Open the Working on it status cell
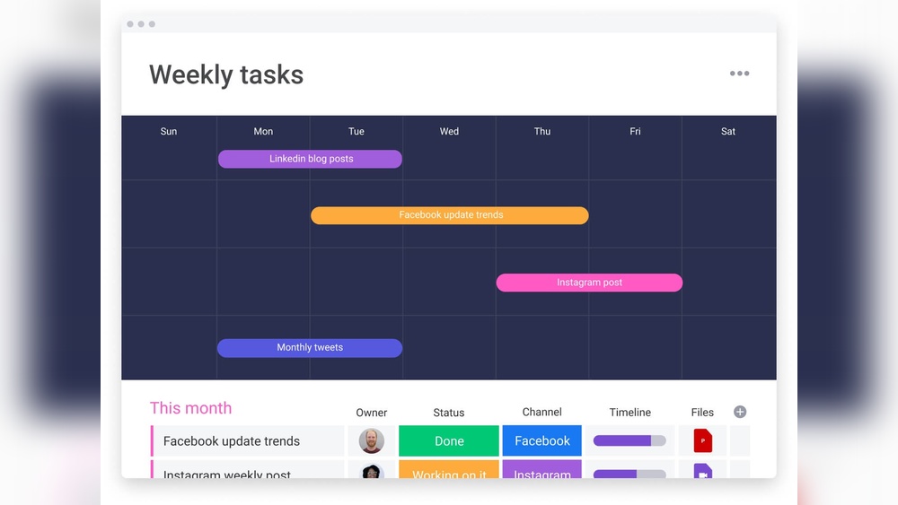The height and width of the screenshot is (505, 898). (449, 470)
